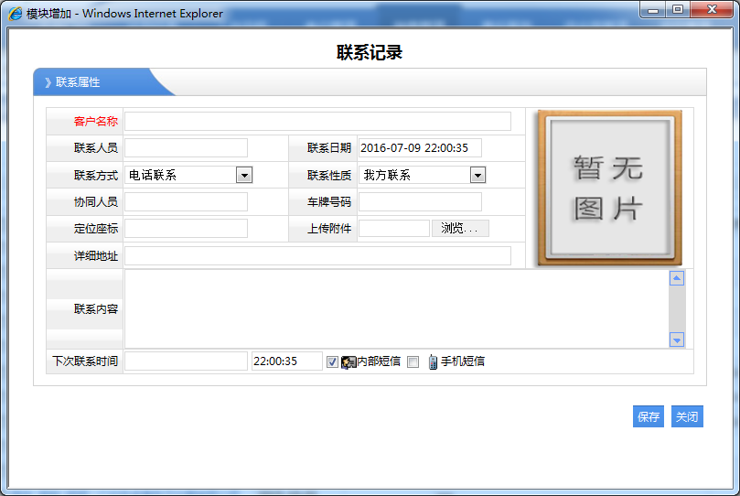Click the chevron icon beside 联系属性
The height and width of the screenshot is (496, 740).
point(48,82)
